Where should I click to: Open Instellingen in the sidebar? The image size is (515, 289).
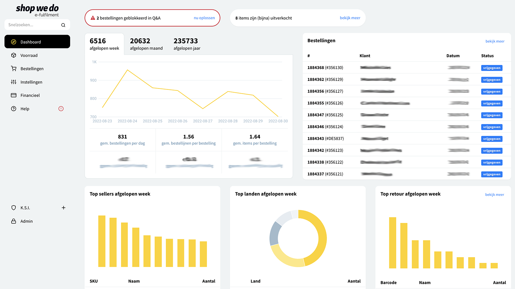(37, 82)
